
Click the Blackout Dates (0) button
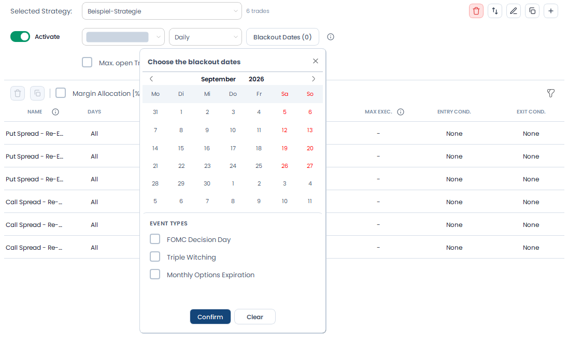282,37
